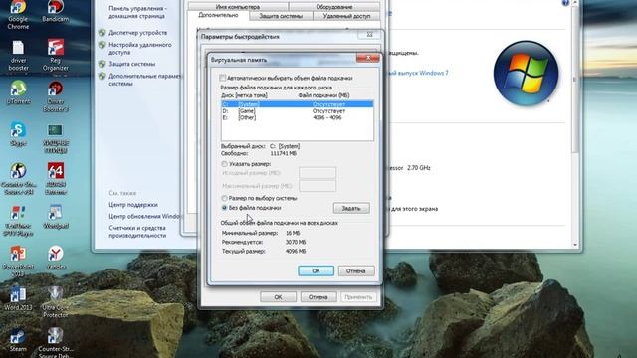Switch to the Имя компьютера tab
637x358 pixels.
point(238,7)
